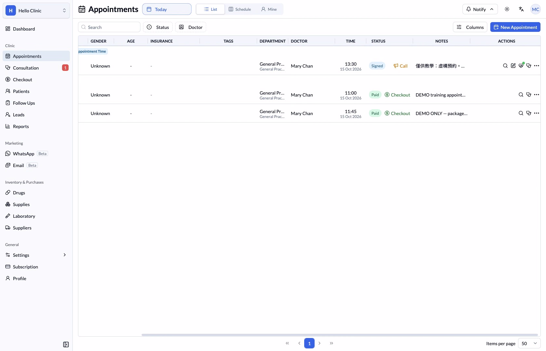Click the language translate icon
The image size is (546, 351).
[x=521, y=9]
